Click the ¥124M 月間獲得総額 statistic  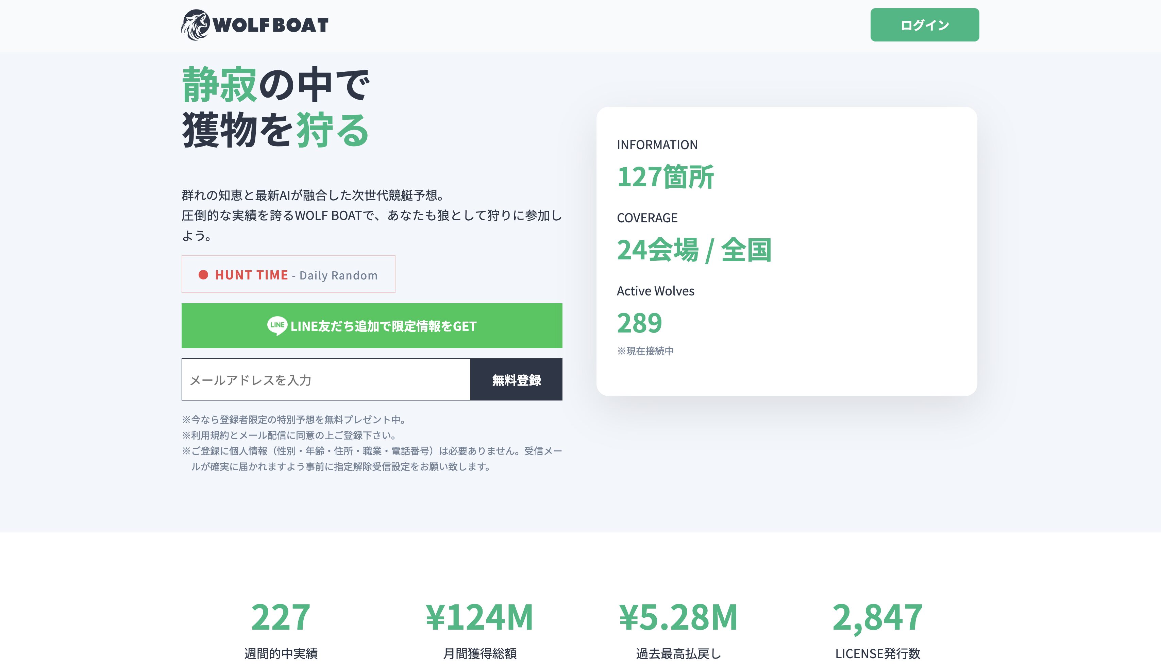pyautogui.click(x=479, y=617)
